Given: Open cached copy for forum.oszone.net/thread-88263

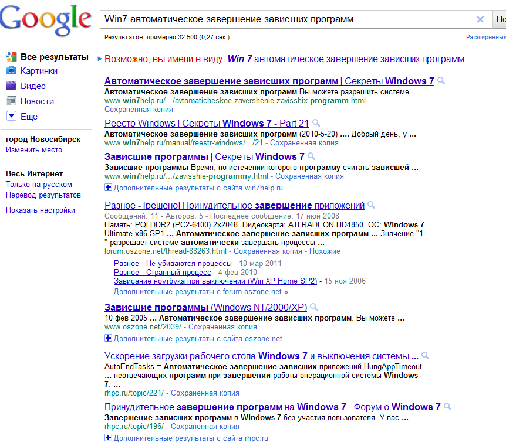Looking at the screenshot, I should pyautogui.click(x=268, y=251).
